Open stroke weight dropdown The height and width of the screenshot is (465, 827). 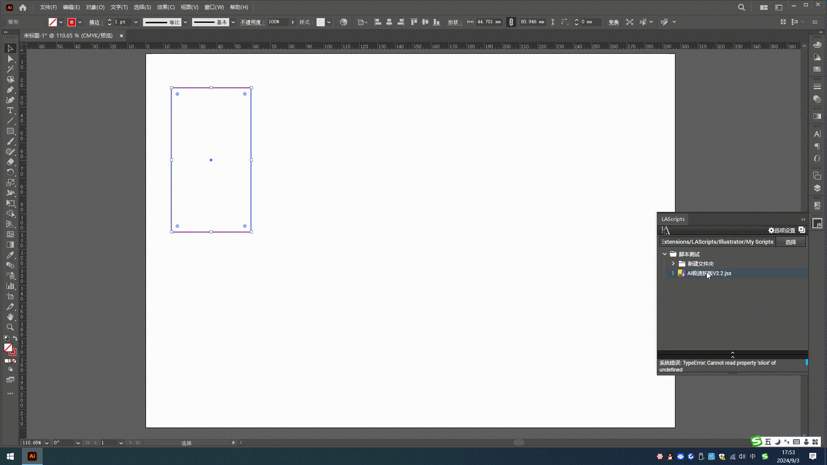point(136,22)
